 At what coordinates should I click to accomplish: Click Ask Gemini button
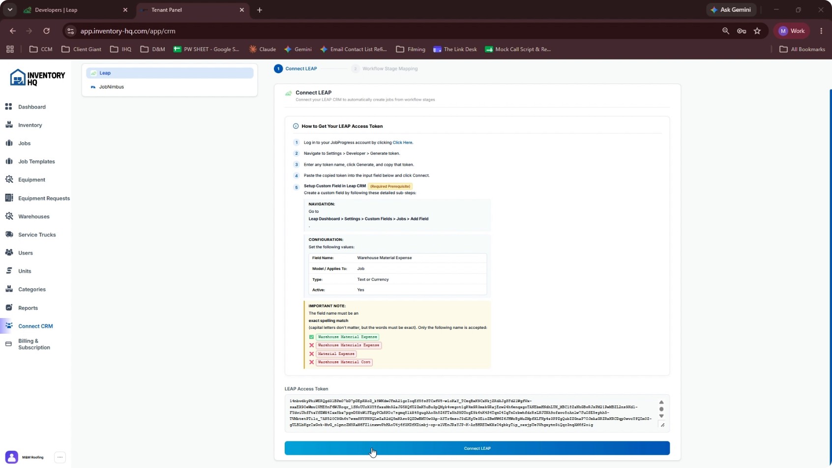point(731,10)
